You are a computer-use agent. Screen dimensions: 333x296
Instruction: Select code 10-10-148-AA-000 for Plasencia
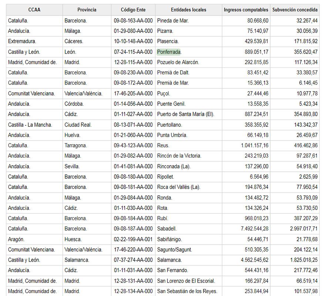tap(133, 41)
